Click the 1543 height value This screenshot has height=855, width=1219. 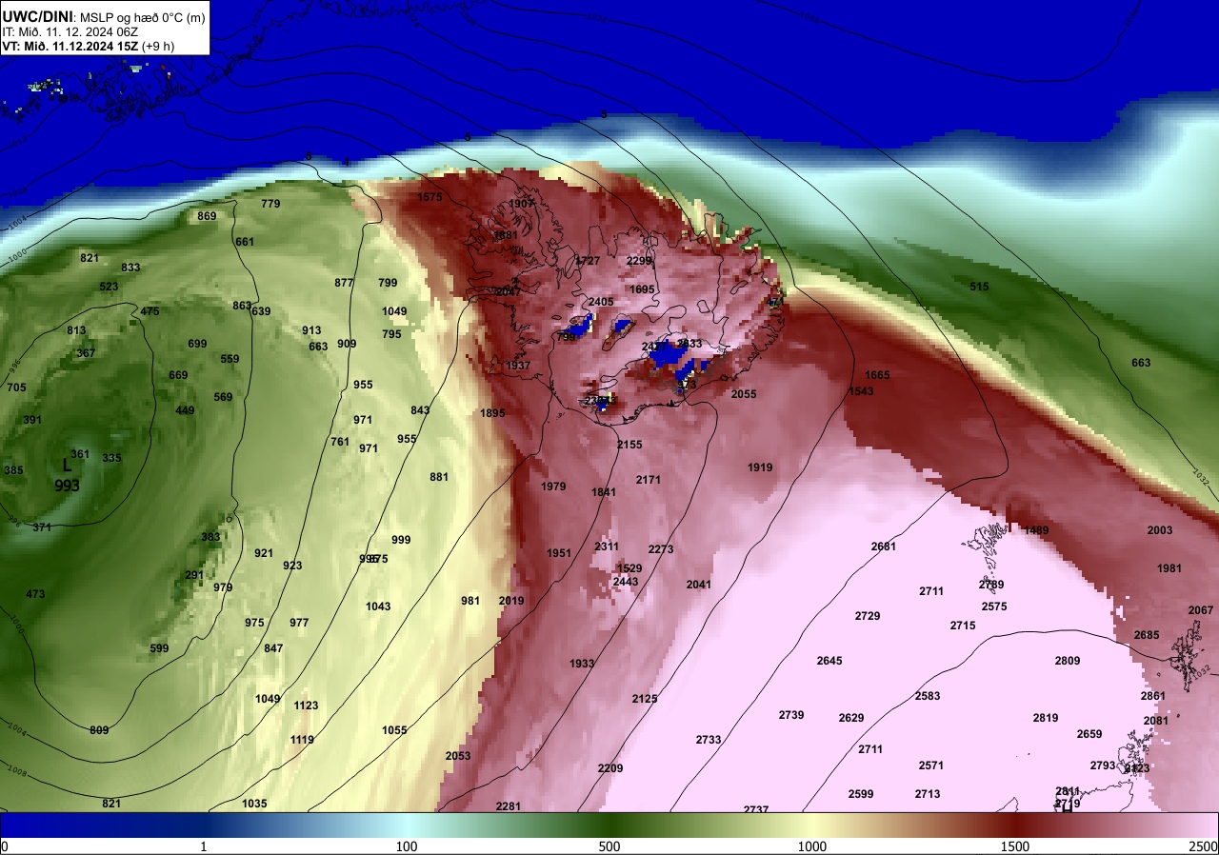click(x=861, y=391)
